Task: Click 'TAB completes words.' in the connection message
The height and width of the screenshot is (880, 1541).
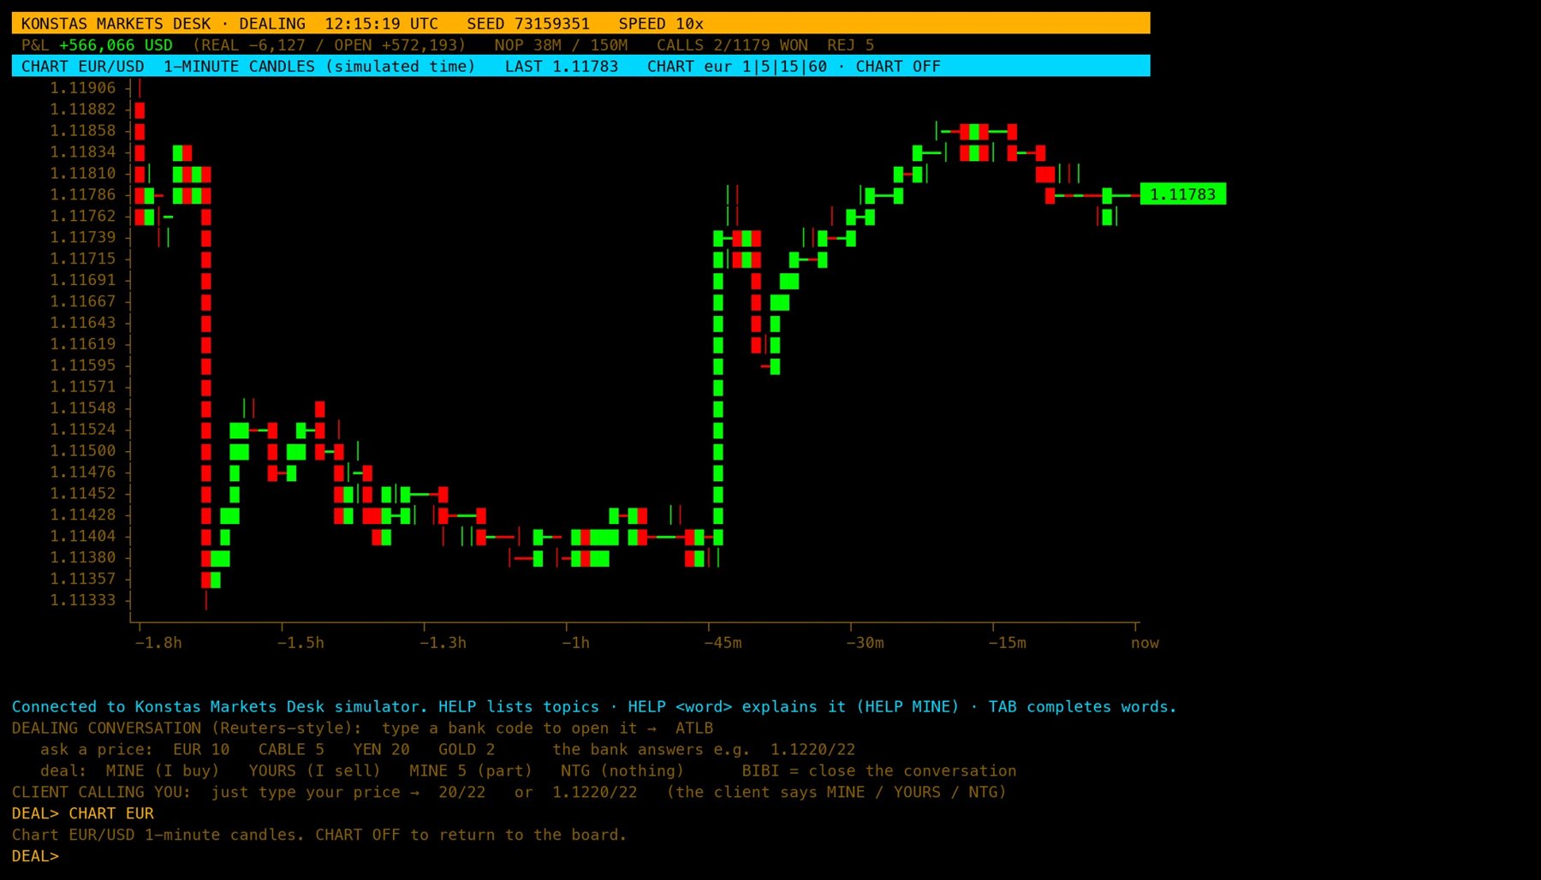Action: click(x=1083, y=707)
